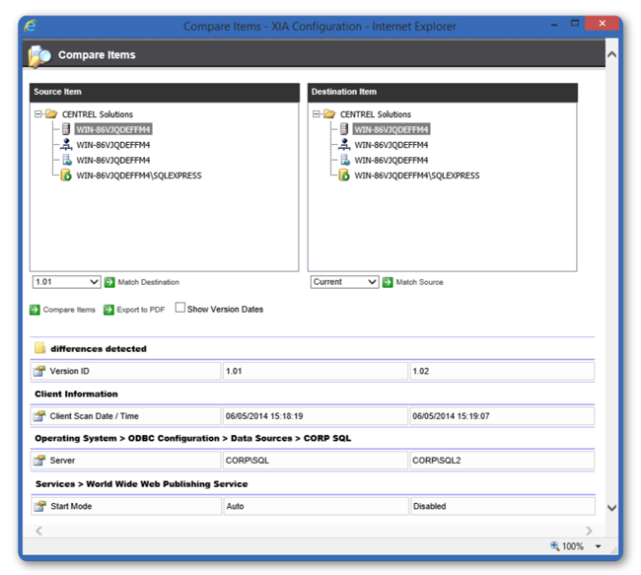Click the Match Destination green arrow icon
The image size is (641, 575).
[109, 282]
